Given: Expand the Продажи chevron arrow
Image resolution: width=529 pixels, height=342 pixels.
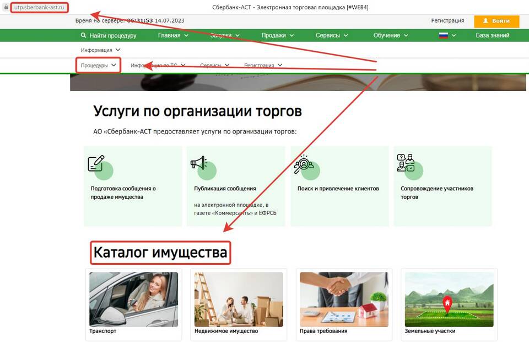Looking at the screenshot, I should [x=292, y=35].
